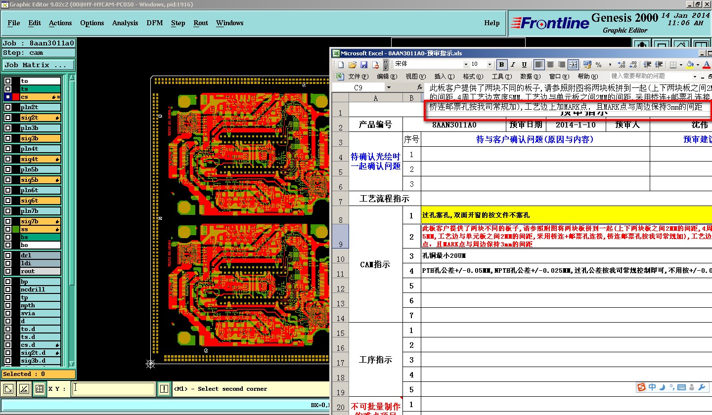
Task: Click the layer list scroll-down arrow
Action: pyautogui.click(x=72, y=363)
